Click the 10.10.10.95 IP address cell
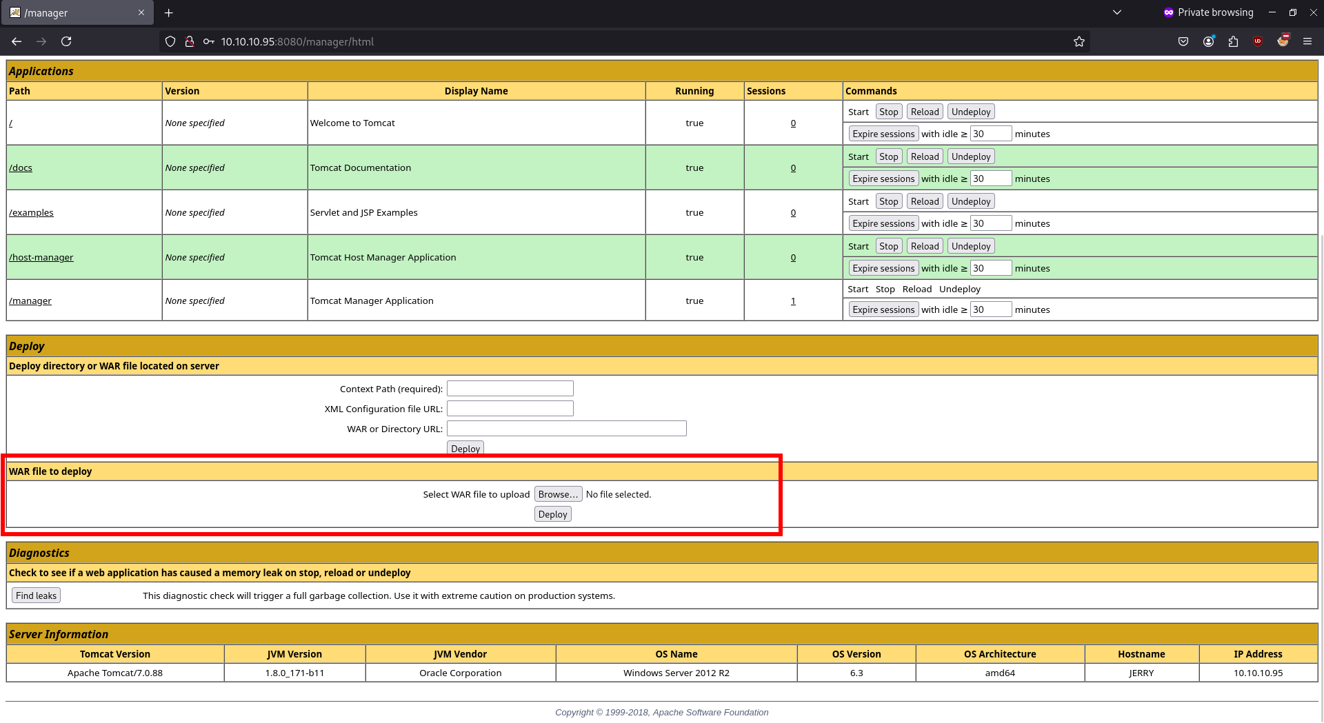This screenshot has height=723, width=1324. pyautogui.click(x=1258, y=673)
